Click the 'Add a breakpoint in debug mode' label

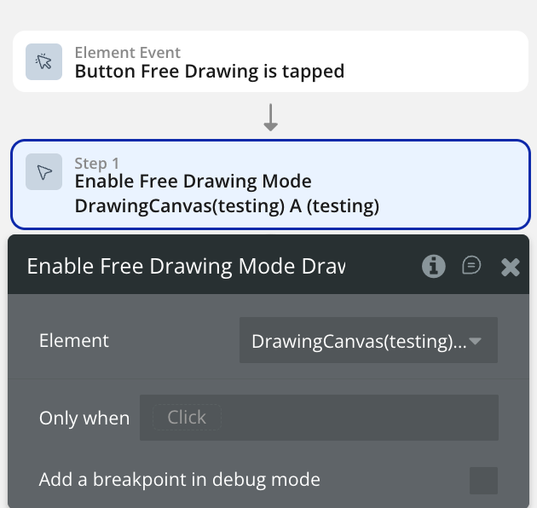[179, 480]
